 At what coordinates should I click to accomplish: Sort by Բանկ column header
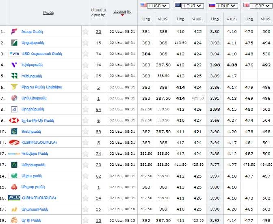49,13
